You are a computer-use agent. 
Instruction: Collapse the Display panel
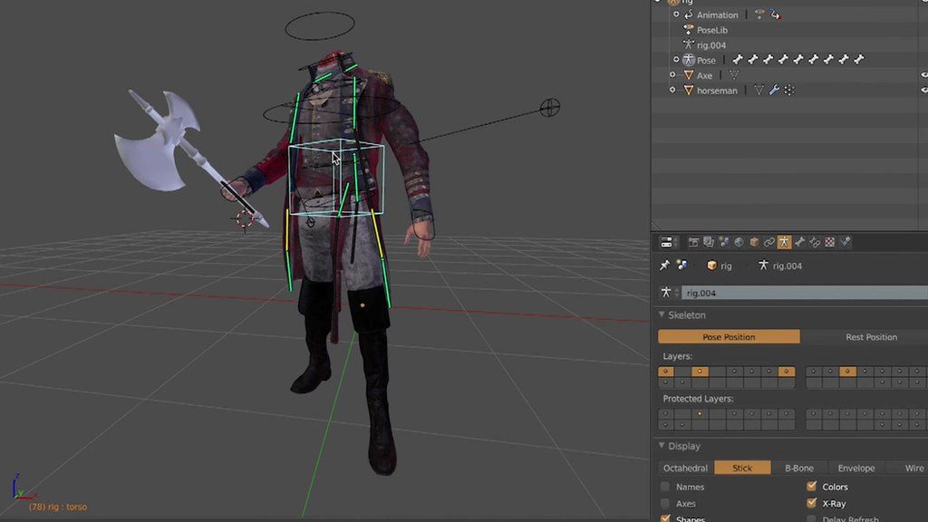tap(662, 446)
